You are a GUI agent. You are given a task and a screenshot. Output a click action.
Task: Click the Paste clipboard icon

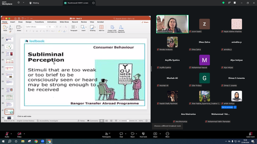(x=5, y=28)
